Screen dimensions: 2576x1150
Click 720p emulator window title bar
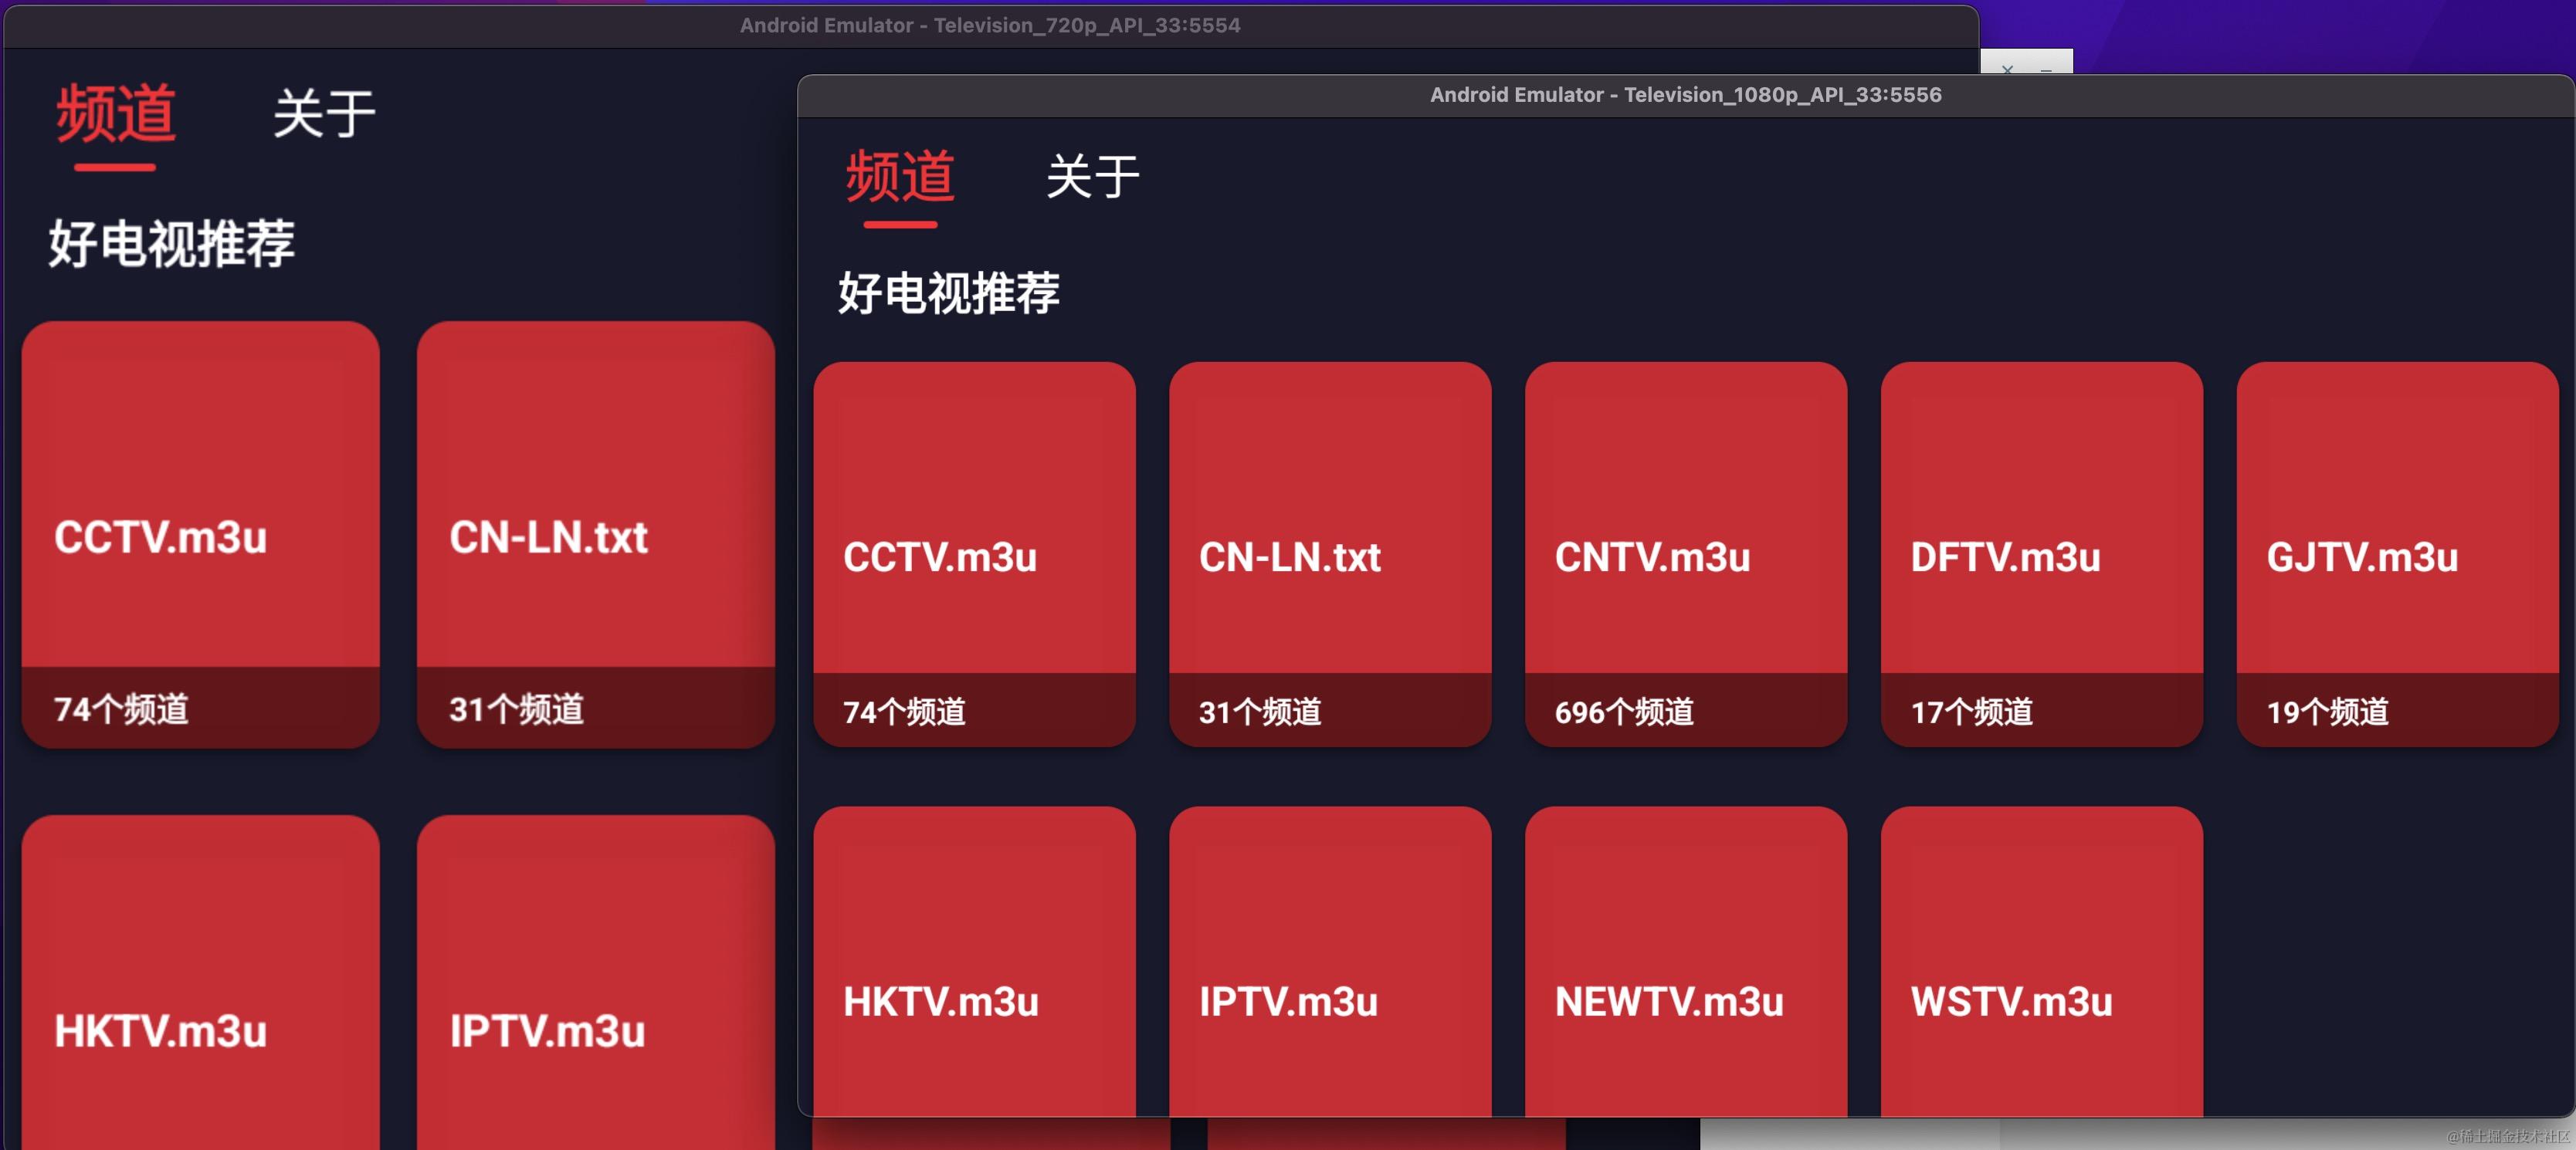989,26
